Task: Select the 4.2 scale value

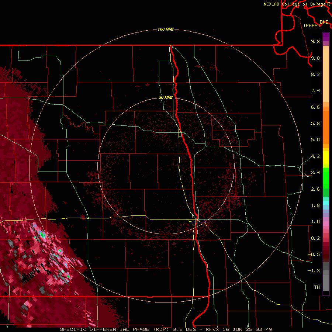Action: (315, 156)
